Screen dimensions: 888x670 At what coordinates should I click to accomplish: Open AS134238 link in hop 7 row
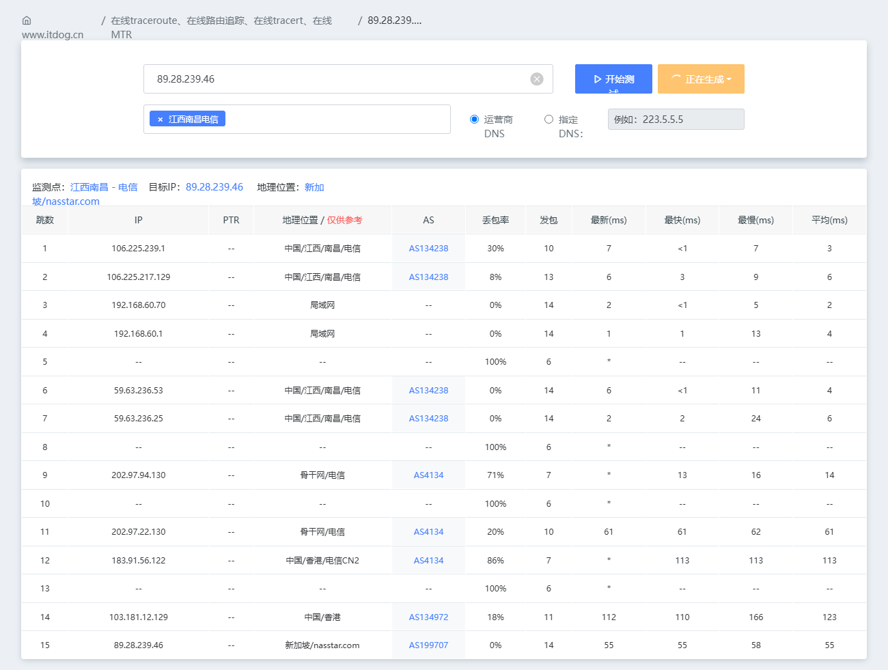[428, 419]
